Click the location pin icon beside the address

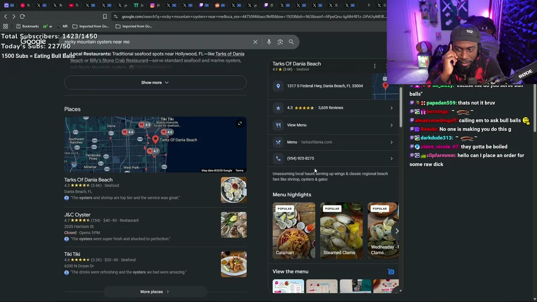click(x=278, y=86)
